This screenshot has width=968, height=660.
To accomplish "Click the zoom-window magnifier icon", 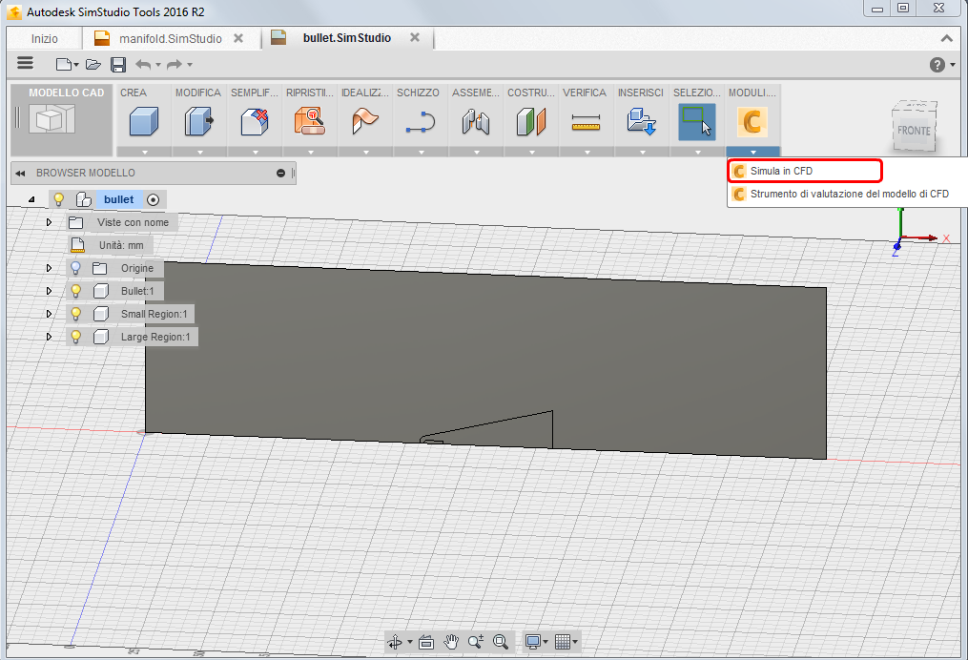I will [501, 642].
